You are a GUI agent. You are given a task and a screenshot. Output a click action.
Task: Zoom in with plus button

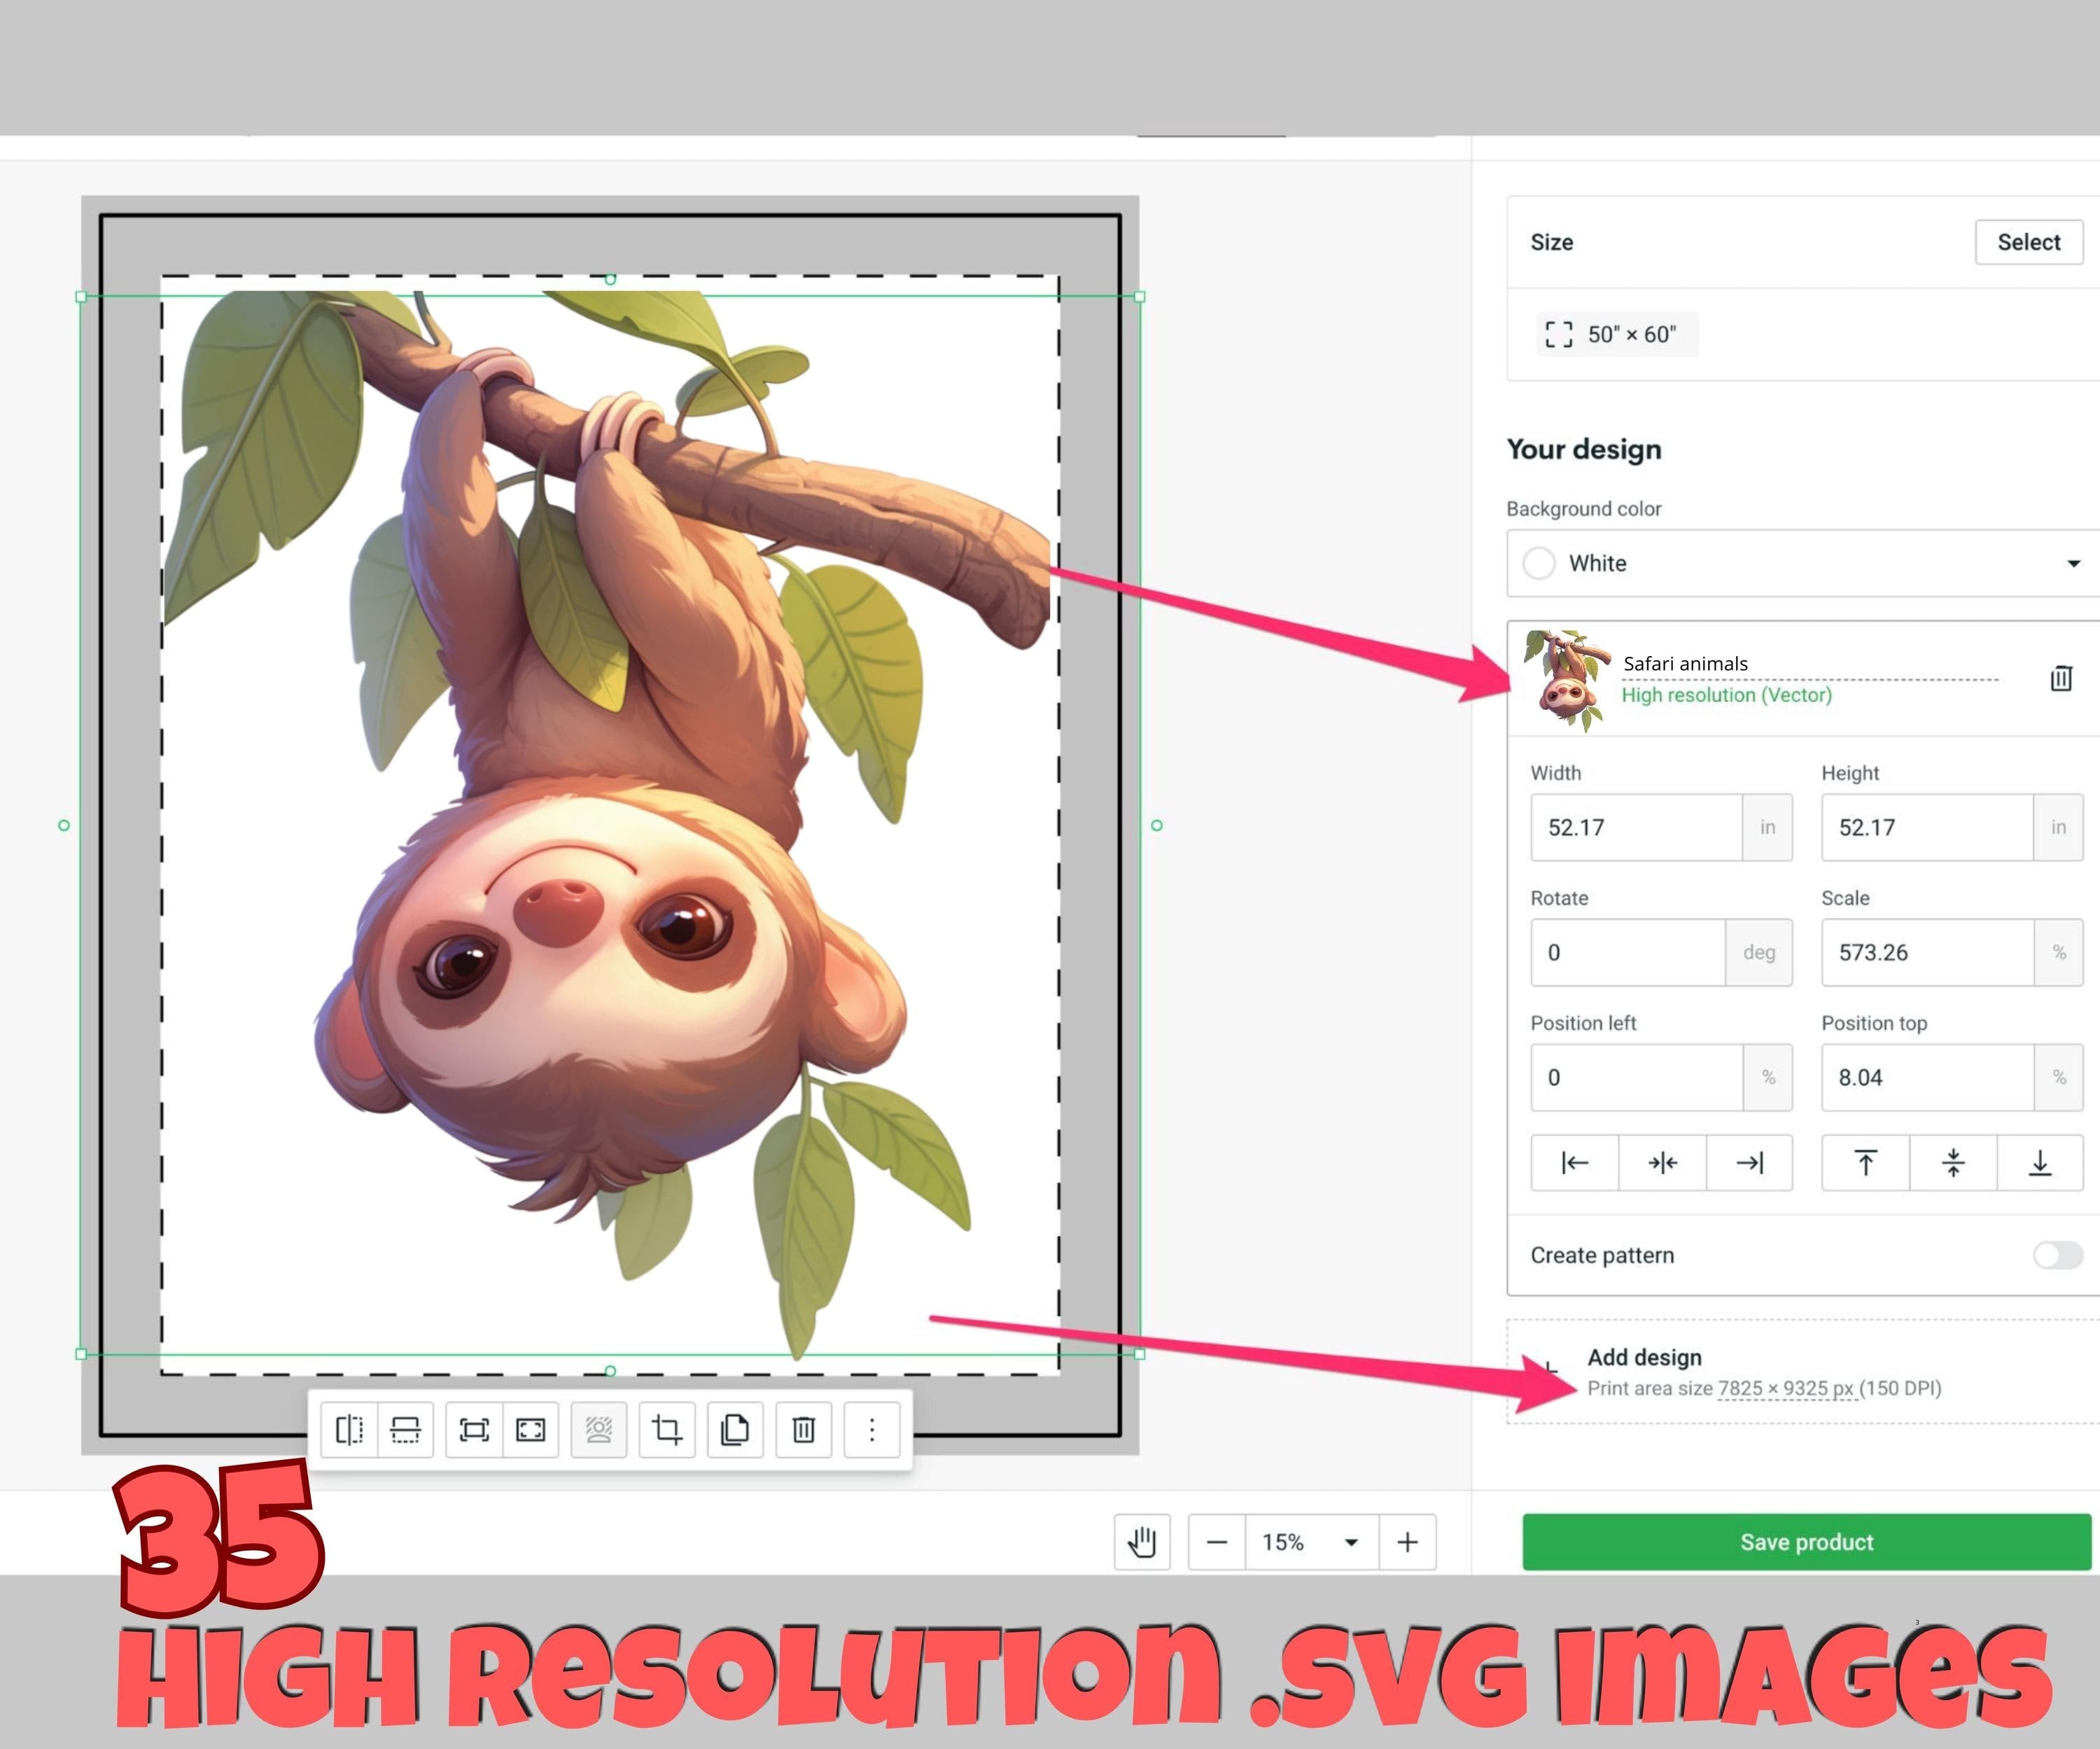click(1407, 1542)
